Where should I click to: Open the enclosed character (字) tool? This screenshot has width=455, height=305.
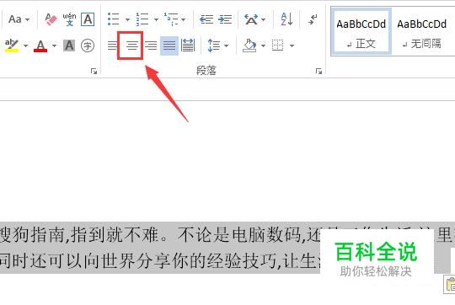(x=88, y=45)
